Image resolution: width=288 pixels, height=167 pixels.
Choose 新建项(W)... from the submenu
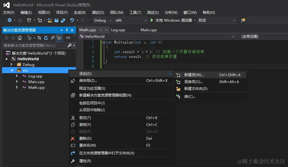210,75
